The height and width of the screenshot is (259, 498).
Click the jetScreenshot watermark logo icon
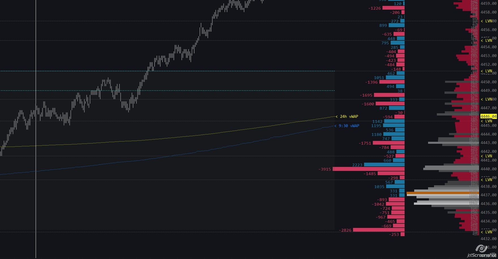click(481, 249)
